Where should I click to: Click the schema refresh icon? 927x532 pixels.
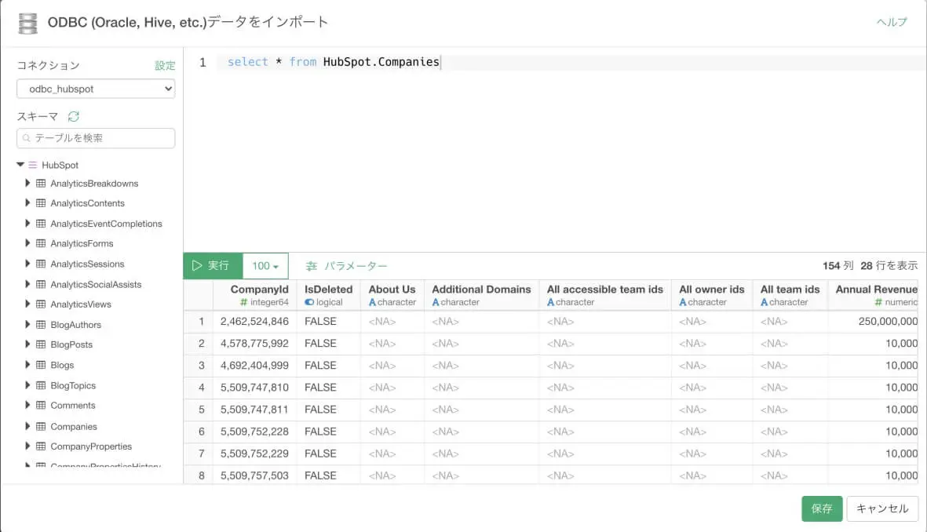point(74,116)
